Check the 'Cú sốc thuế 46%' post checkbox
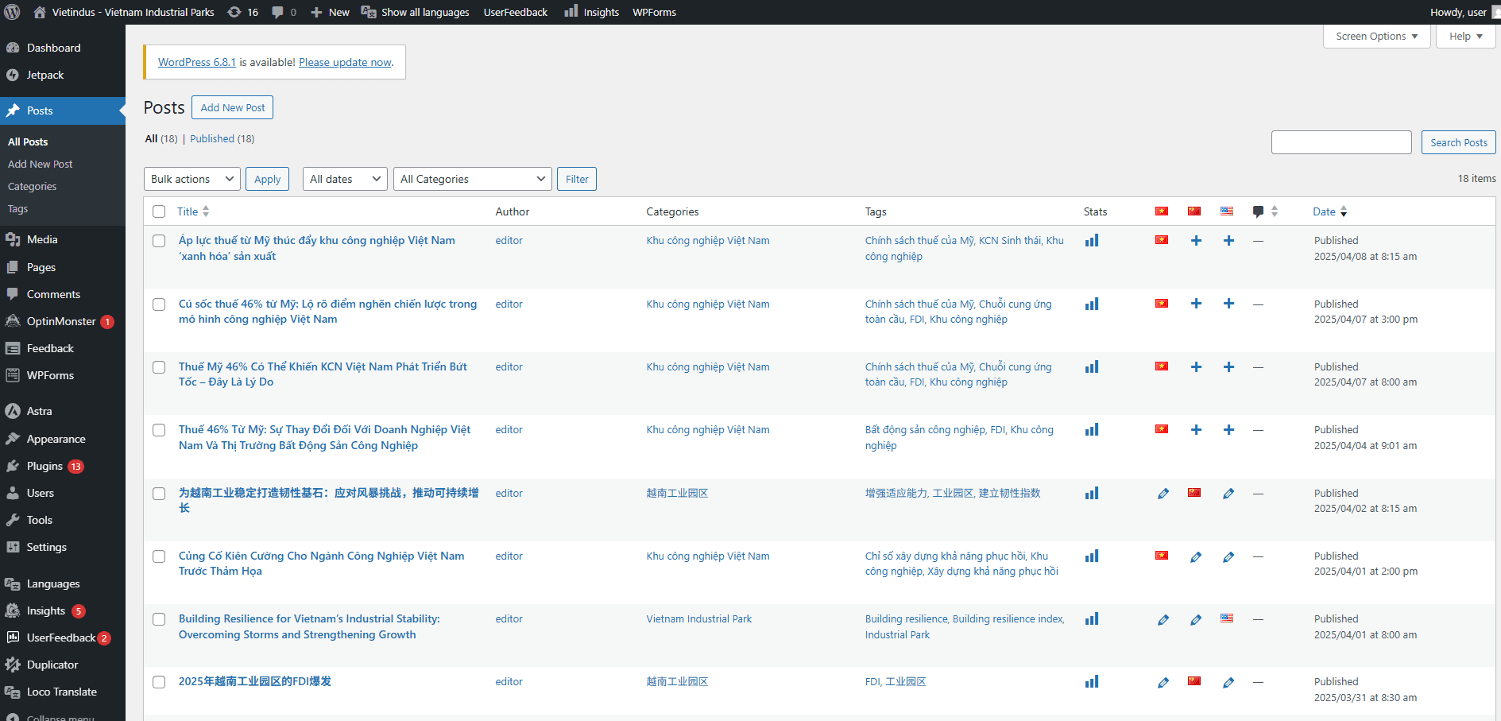The width and height of the screenshot is (1501, 721). [159, 304]
